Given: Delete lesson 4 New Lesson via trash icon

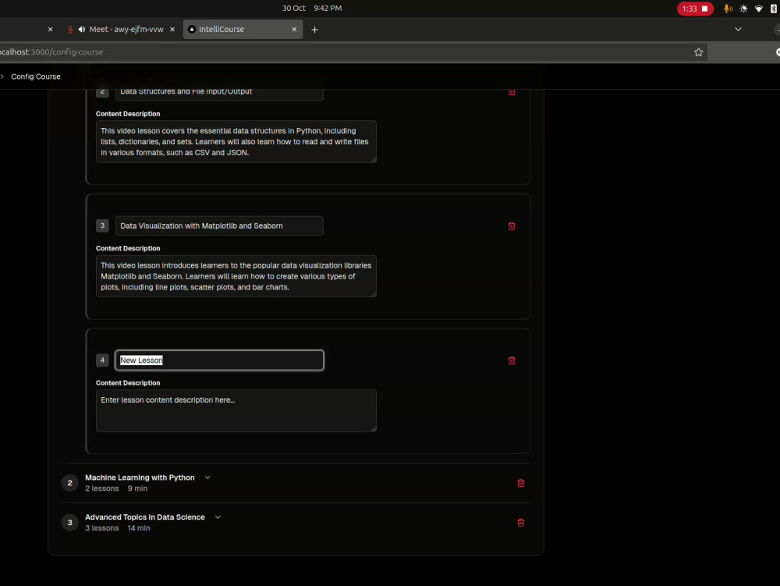Looking at the screenshot, I should pyautogui.click(x=512, y=360).
